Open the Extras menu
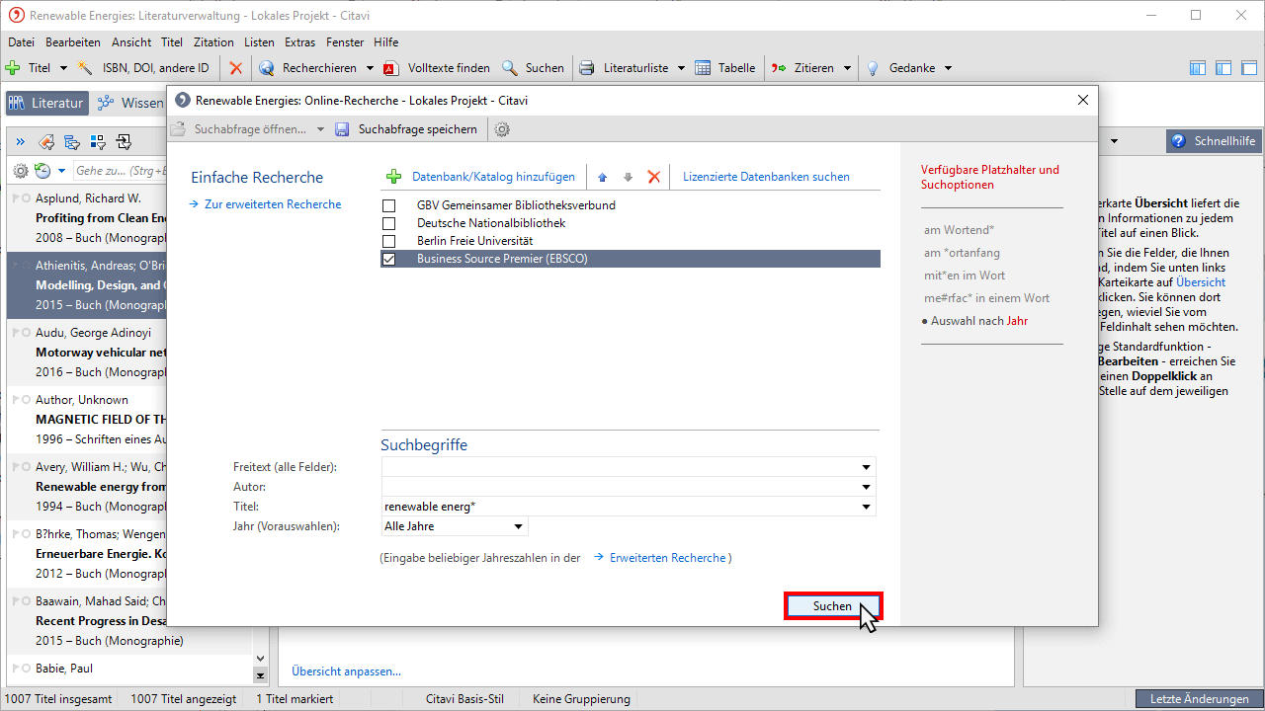The width and height of the screenshot is (1265, 711). click(x=299, y=42)
